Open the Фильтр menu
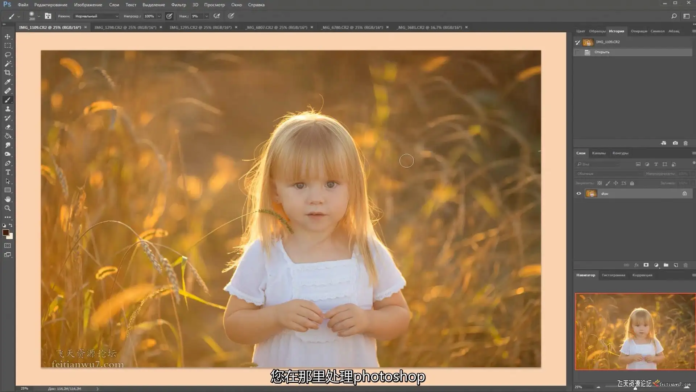The image size is (696, 392). [178, 5]
